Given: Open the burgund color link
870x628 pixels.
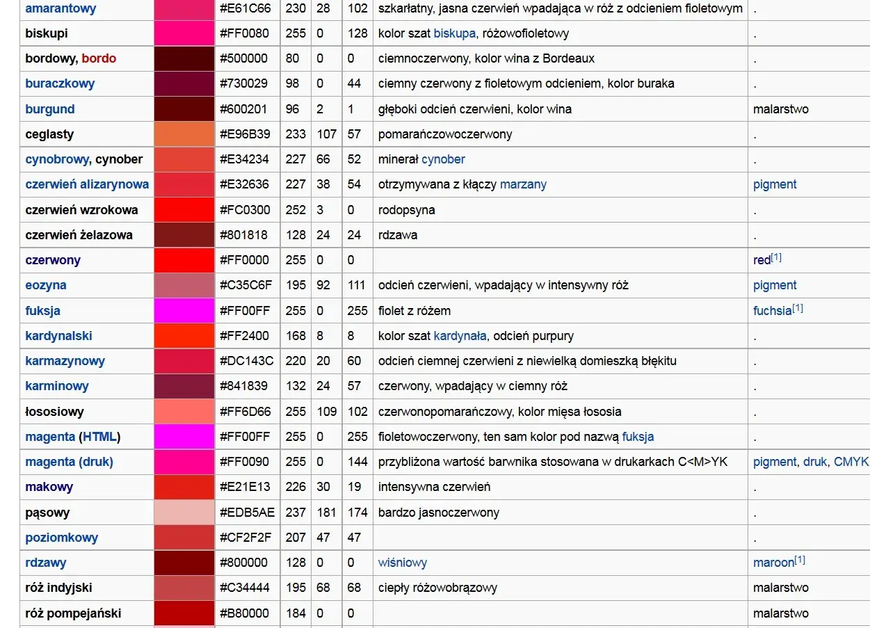Looking at the screenshot, I should (50, 109).
